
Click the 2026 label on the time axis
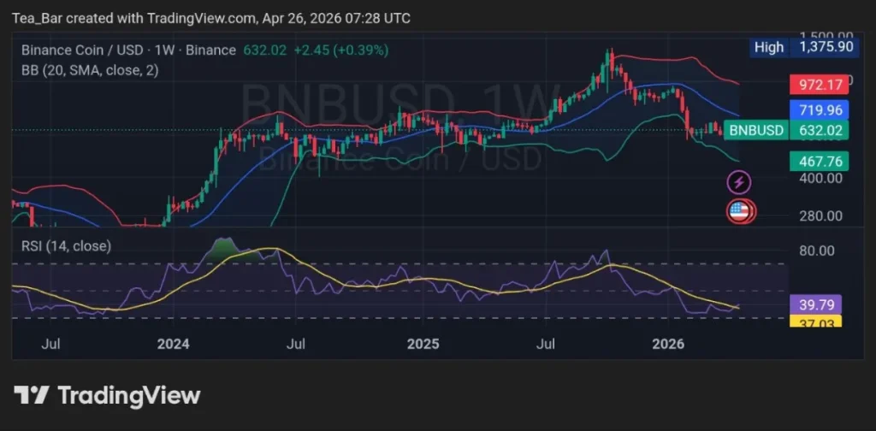668,344
